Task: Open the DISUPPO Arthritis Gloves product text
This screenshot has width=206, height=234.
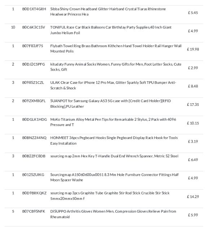Action: [113, 214]
